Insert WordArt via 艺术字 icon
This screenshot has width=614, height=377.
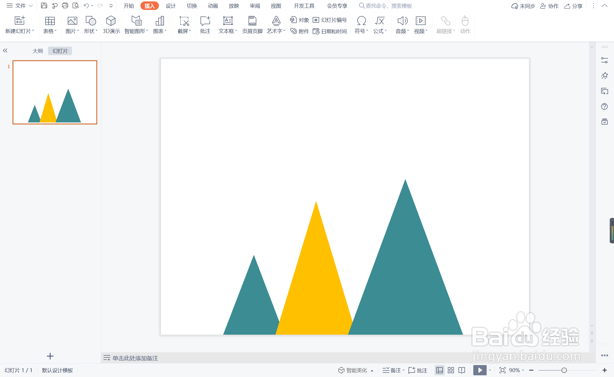[x=276, y=21]
